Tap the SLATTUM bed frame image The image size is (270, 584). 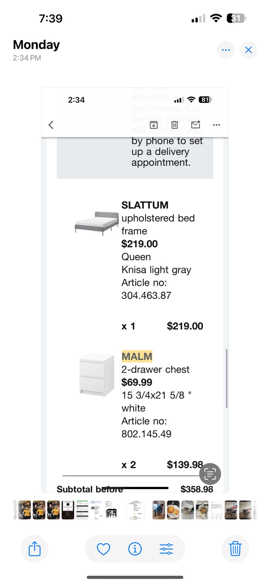(x=97, y=223)
